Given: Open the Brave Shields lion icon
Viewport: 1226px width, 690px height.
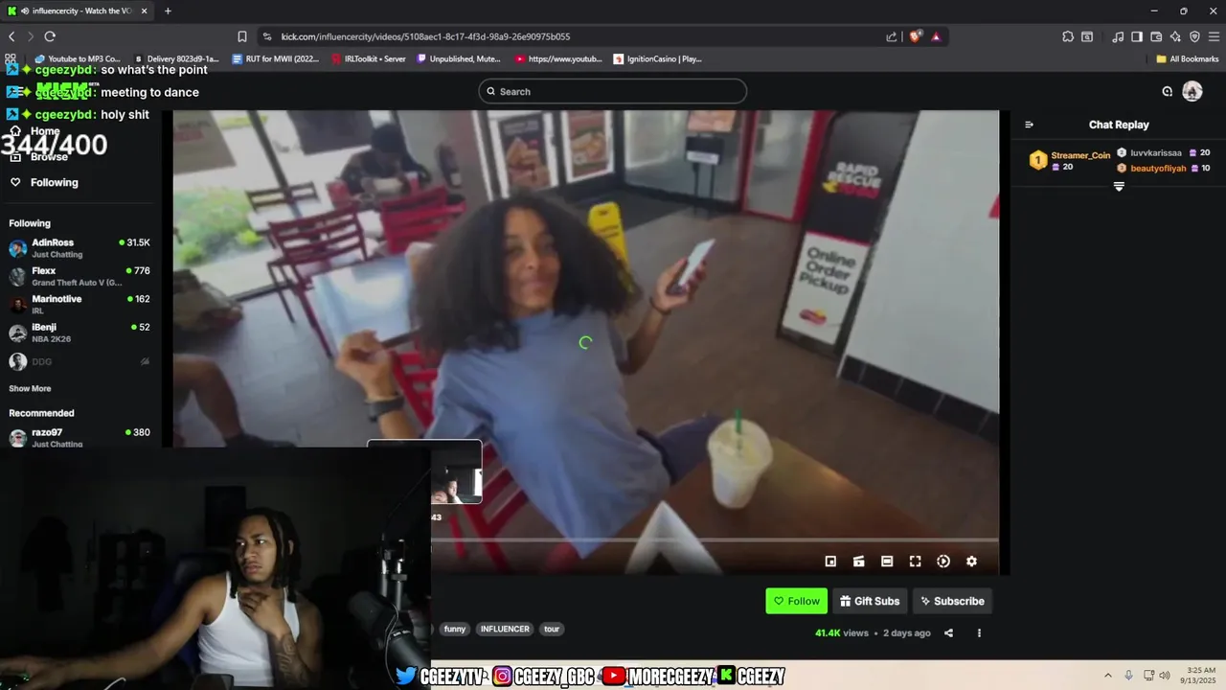Looking at the screenshot, I should [916, 36].
